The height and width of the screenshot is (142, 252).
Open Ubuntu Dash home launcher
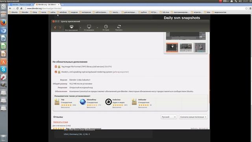pyautogui.click(x=4, y=7)
